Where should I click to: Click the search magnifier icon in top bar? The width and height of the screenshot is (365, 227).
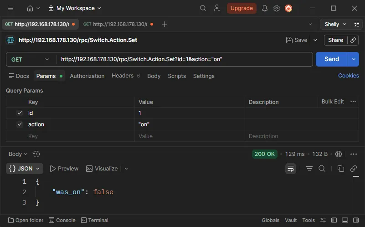203,8
